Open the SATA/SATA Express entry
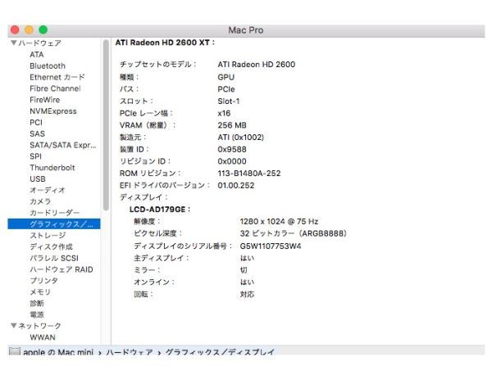The image size is (492, 379). pyautogui.click(x=63, y=145)
